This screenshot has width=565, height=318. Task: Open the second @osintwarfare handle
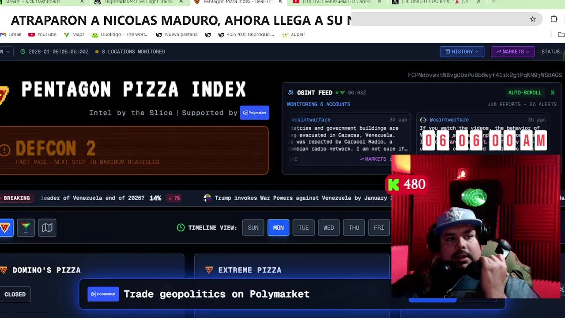tap(449, 120)
